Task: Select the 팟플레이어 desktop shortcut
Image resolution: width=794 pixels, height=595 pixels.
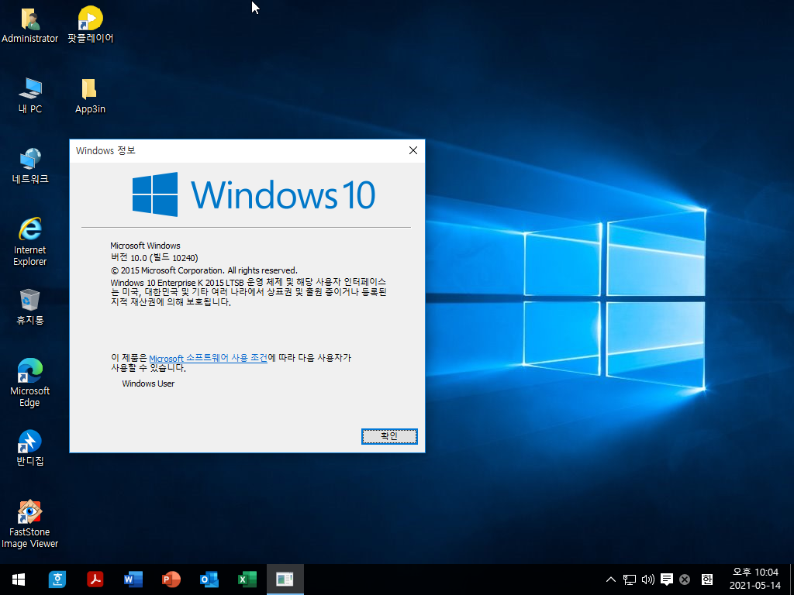Action: coord(90,26)
